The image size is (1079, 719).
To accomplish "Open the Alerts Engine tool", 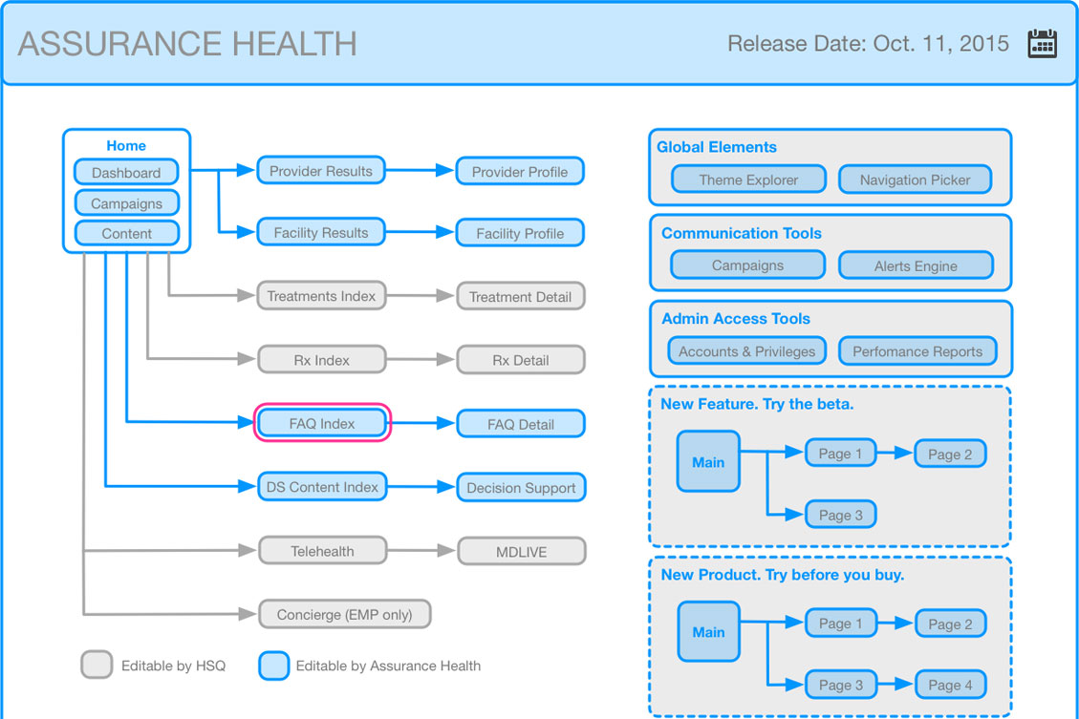I will click(x=916, y=265).
